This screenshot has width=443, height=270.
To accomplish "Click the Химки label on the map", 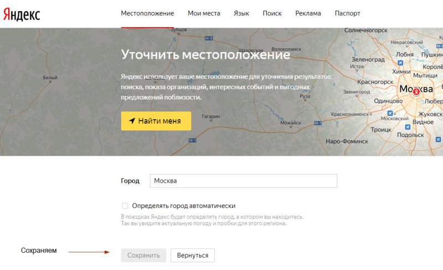I will pyautogui.click(x=401, y=72).
